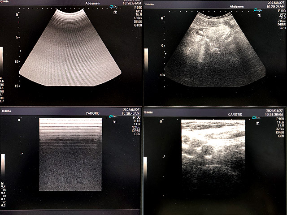Click the linear reverberation image at 10:30:40AM
The width and height of the screenshot is (287, 215).
point(70,155)
